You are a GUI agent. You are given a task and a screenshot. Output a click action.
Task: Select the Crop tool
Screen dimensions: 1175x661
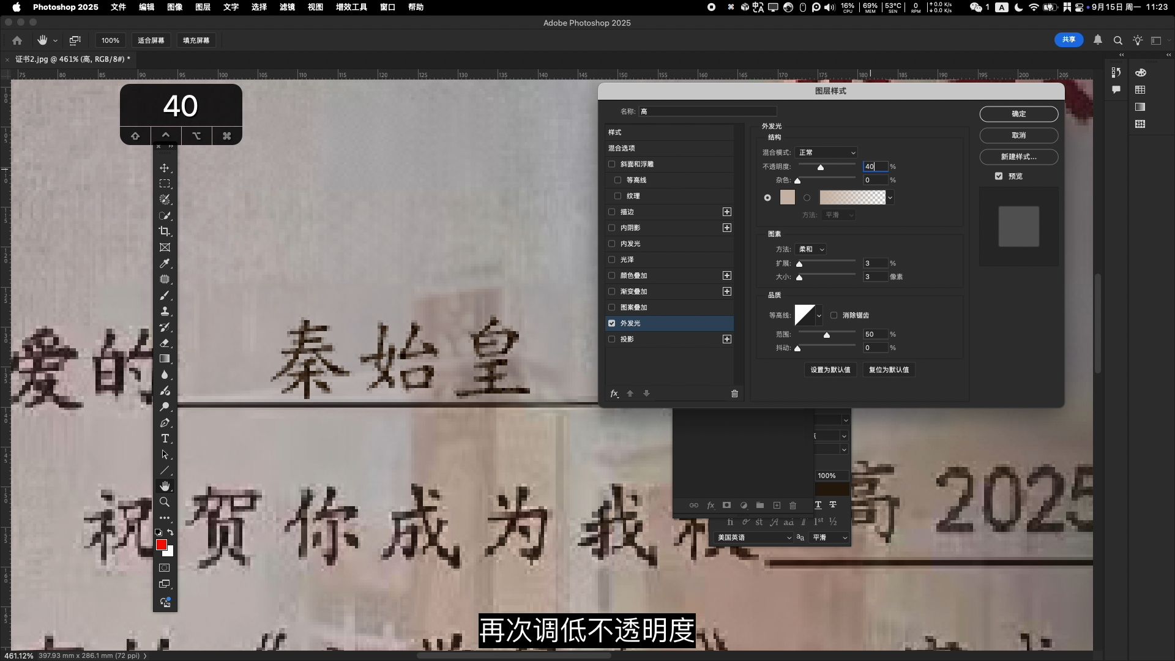coord(164,231)
